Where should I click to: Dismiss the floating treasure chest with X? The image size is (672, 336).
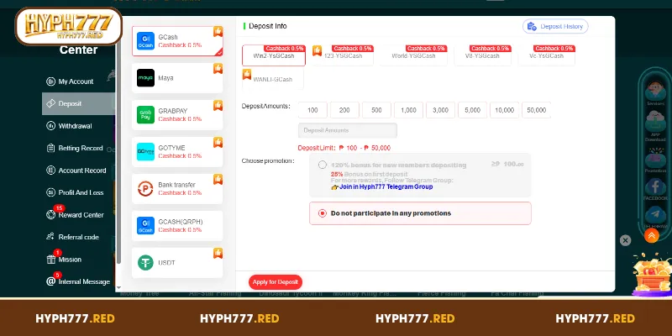coord(625,240)
